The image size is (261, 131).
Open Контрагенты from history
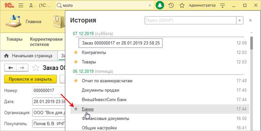[x=94, y=52]
